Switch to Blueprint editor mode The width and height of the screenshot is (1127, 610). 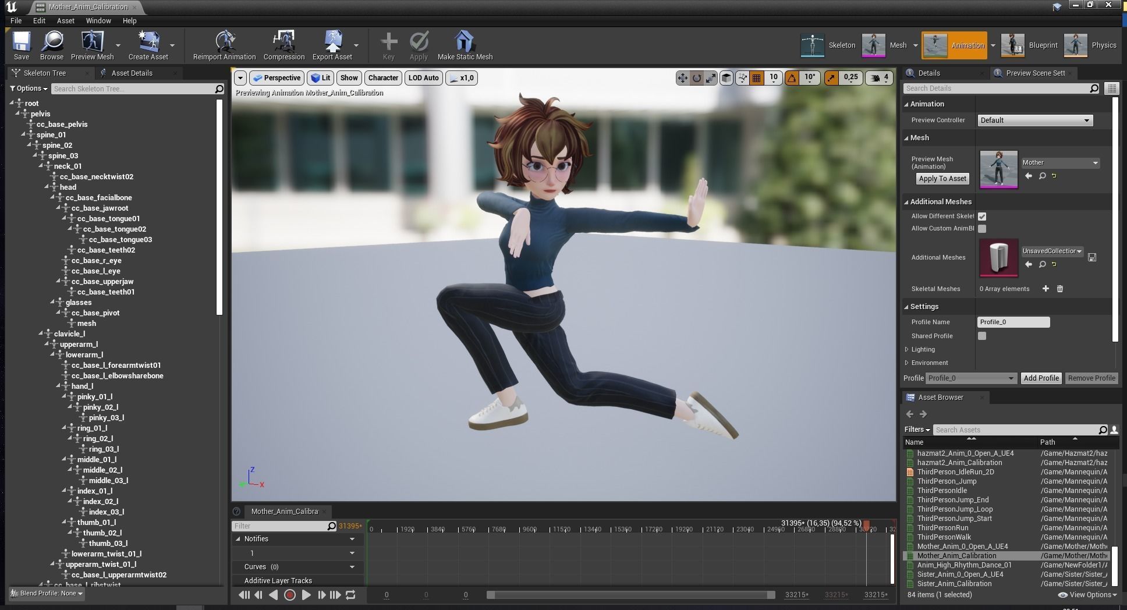pyautogui.click(x=1029, y=45)
